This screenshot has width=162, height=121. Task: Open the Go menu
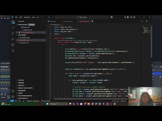pos(38,17)
